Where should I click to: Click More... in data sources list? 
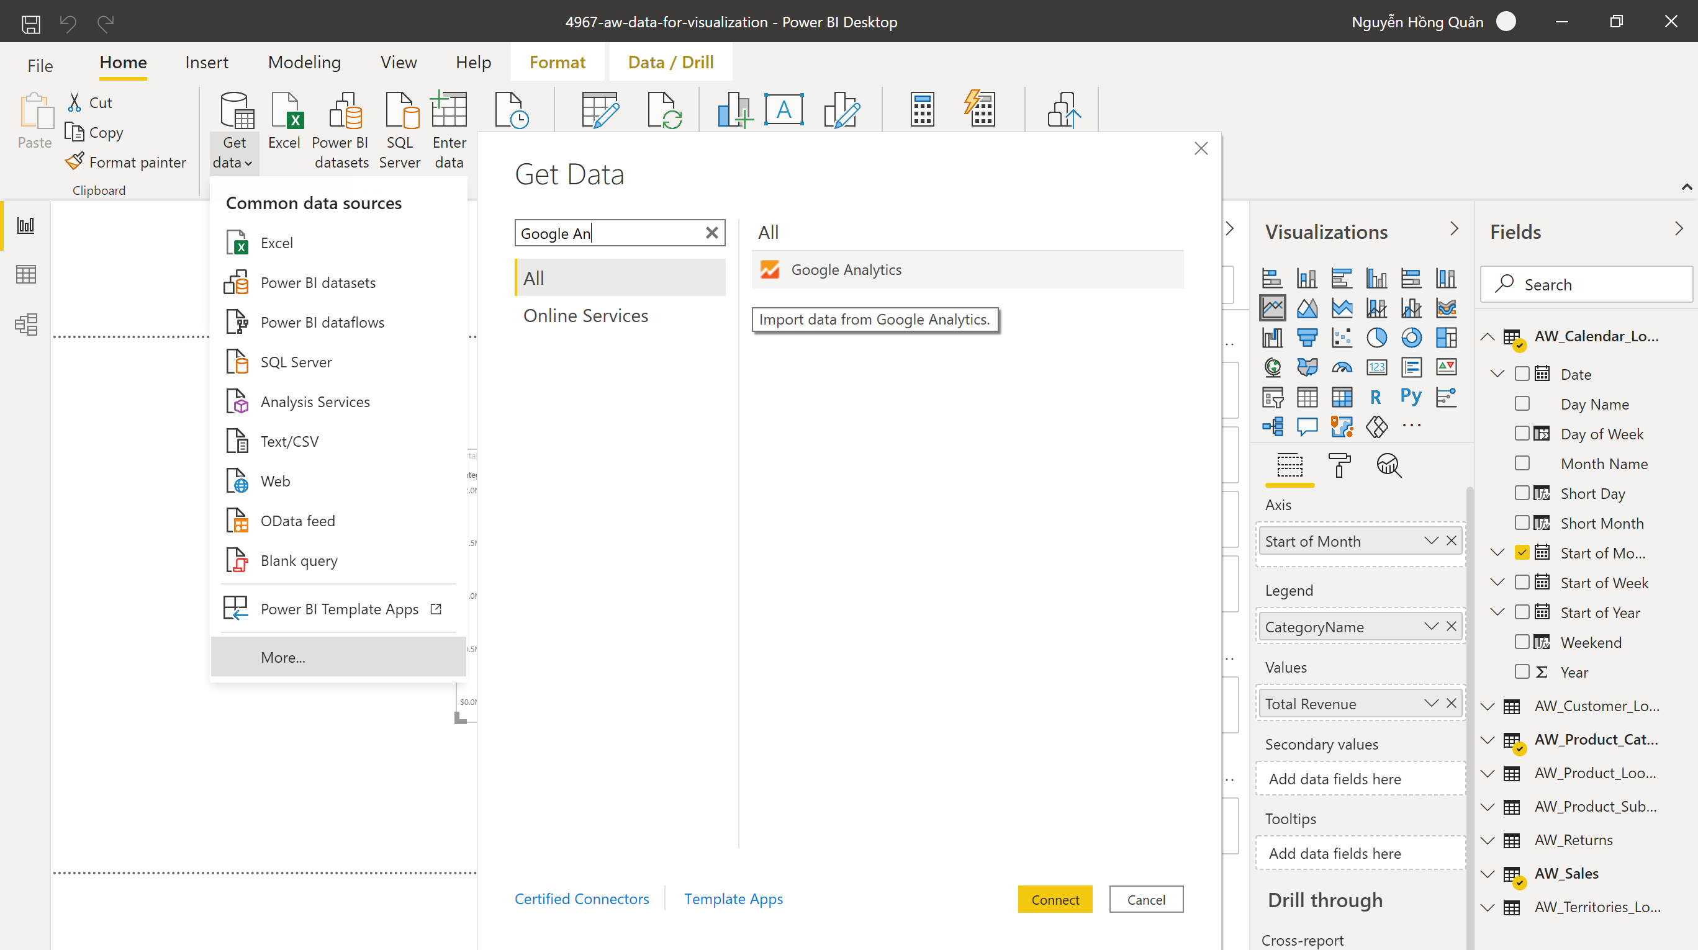[338, 657]
